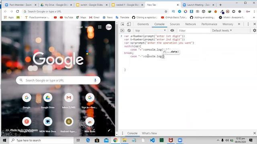257x144 pixels.
Task: Launch Microsoft Edge from the taskbar
Action: point(88,140)
